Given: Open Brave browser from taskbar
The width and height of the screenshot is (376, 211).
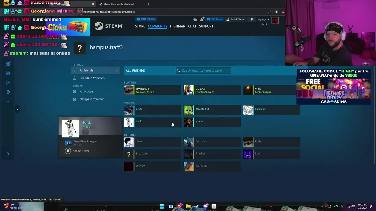Looking at the screenshot, I should [179, 206].
